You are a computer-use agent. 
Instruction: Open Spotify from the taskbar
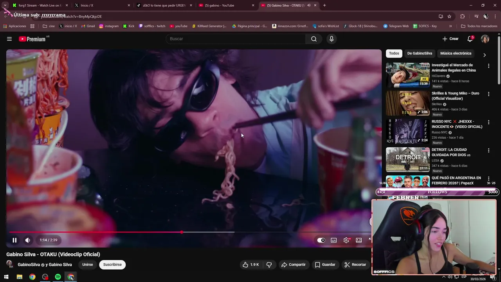(x=58, y=277)
